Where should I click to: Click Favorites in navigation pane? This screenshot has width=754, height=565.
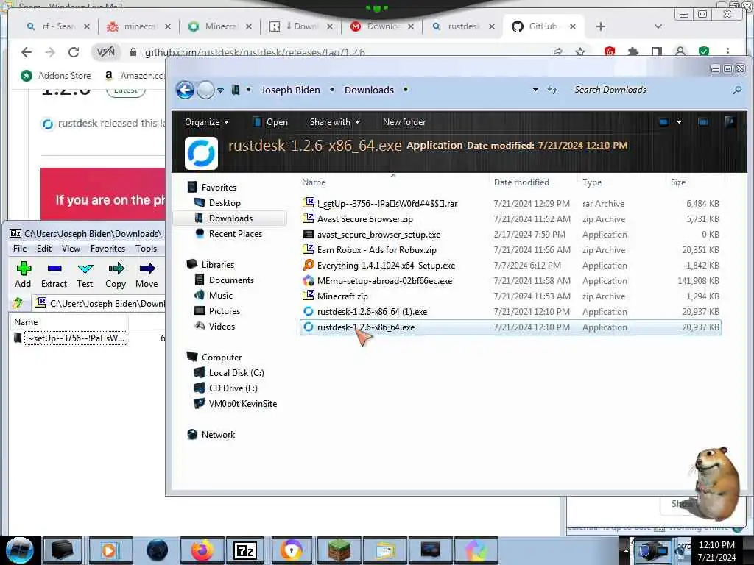pos(219,188)
